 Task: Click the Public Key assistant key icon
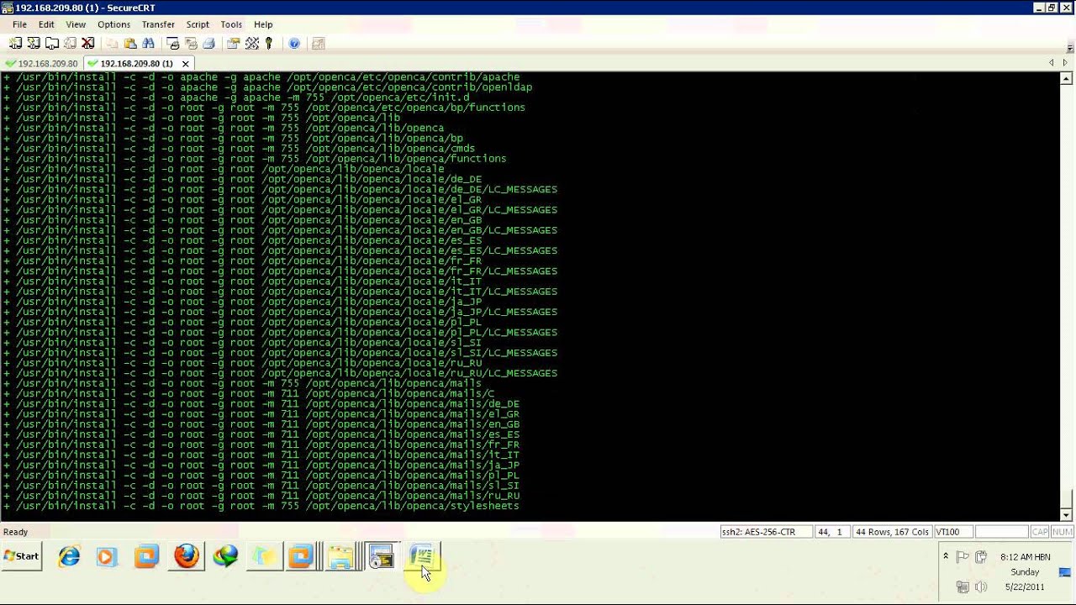pos(269,43)
